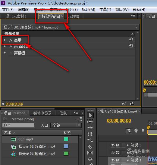
Task: Switch to the 信息 tab
Action: point(63,113)
